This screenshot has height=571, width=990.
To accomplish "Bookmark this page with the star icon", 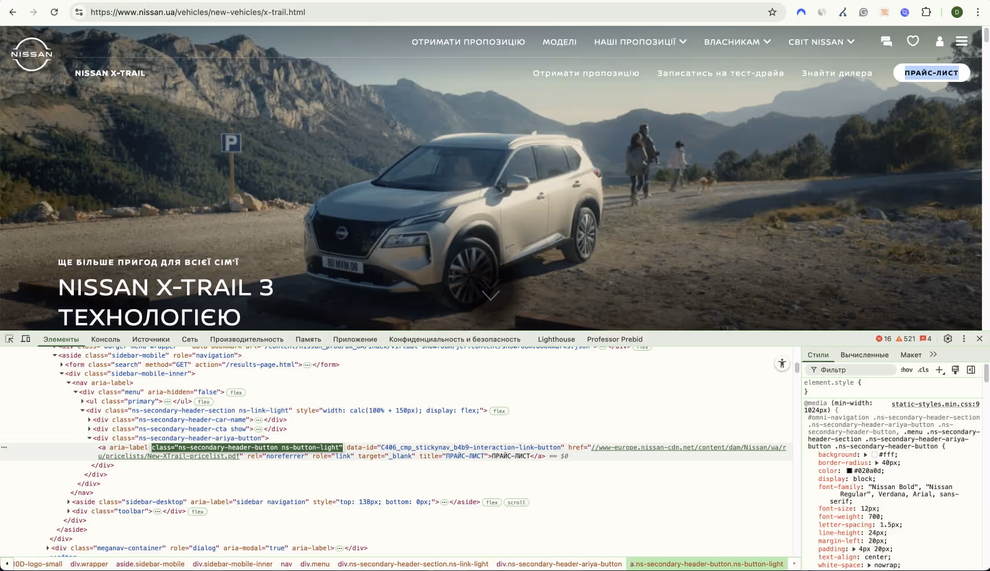I will [x=772, y=12].
